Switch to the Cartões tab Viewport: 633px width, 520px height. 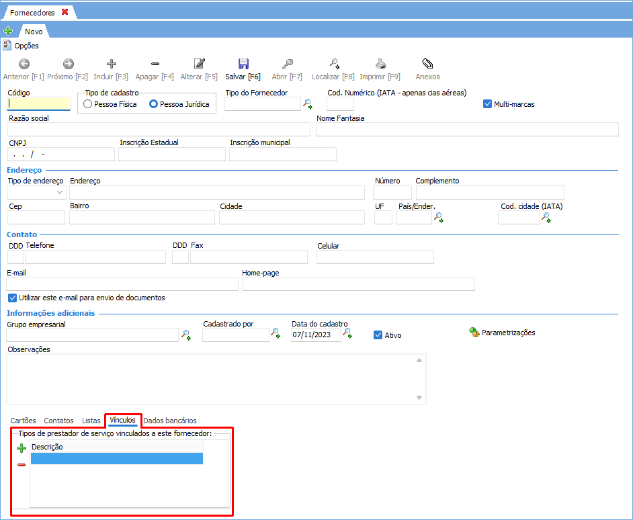pyautogui.click(x=23, y=421)
